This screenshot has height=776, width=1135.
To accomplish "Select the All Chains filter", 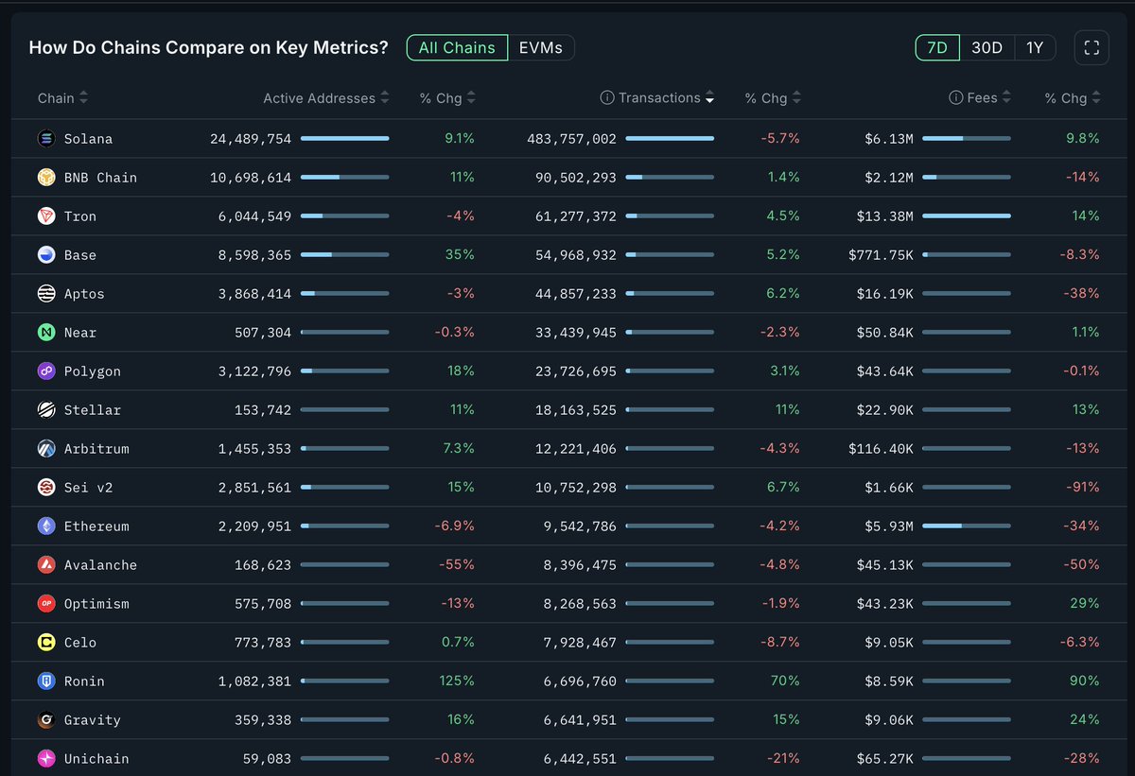I will pyautogui.click(x=457, y=47).
